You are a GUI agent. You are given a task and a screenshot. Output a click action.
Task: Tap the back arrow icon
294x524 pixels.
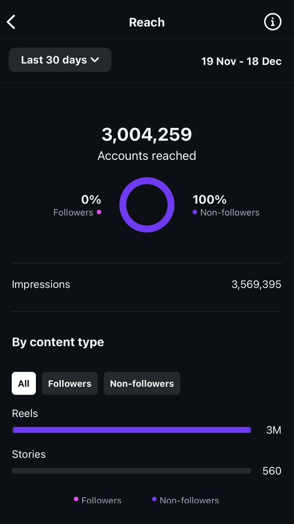pyautogui.click(x=11, y=22)
